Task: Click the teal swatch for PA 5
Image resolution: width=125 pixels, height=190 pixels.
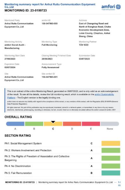Action: coord(111,173)
